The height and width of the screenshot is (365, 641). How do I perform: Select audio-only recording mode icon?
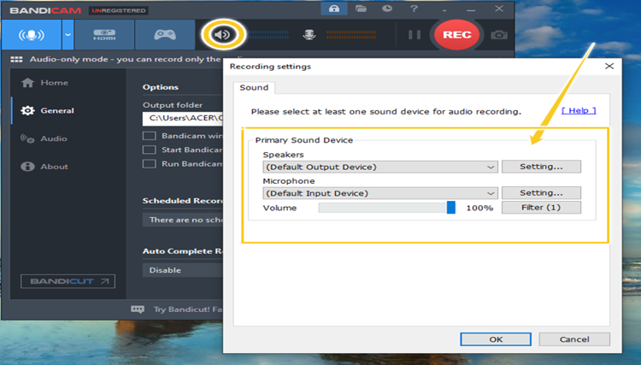(32, 35)
